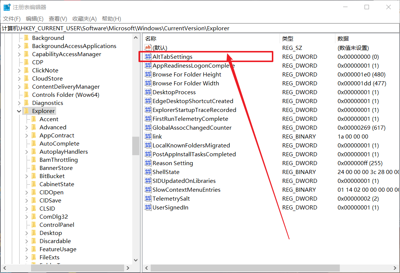The image size is (400, 273).
Task: Click the UserSignedIn value icon
Action: pyautogui.click(x=148, y=208)
